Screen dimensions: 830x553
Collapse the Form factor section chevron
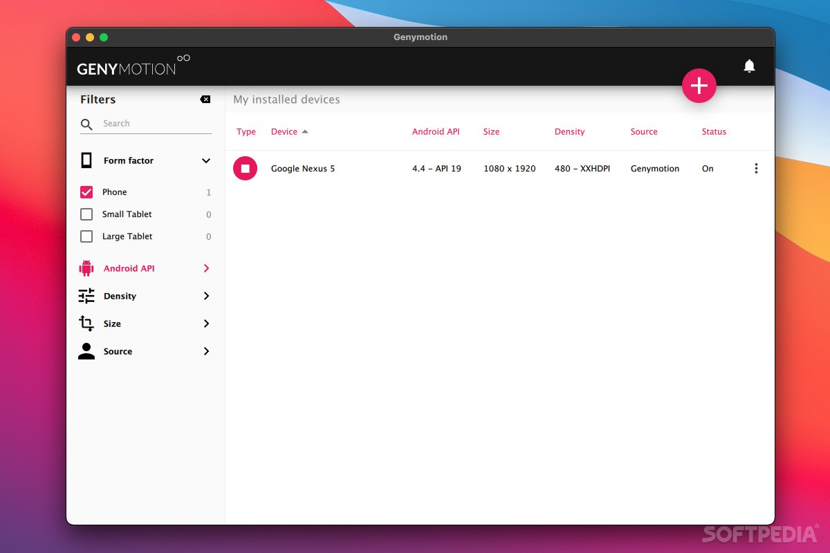206,160
